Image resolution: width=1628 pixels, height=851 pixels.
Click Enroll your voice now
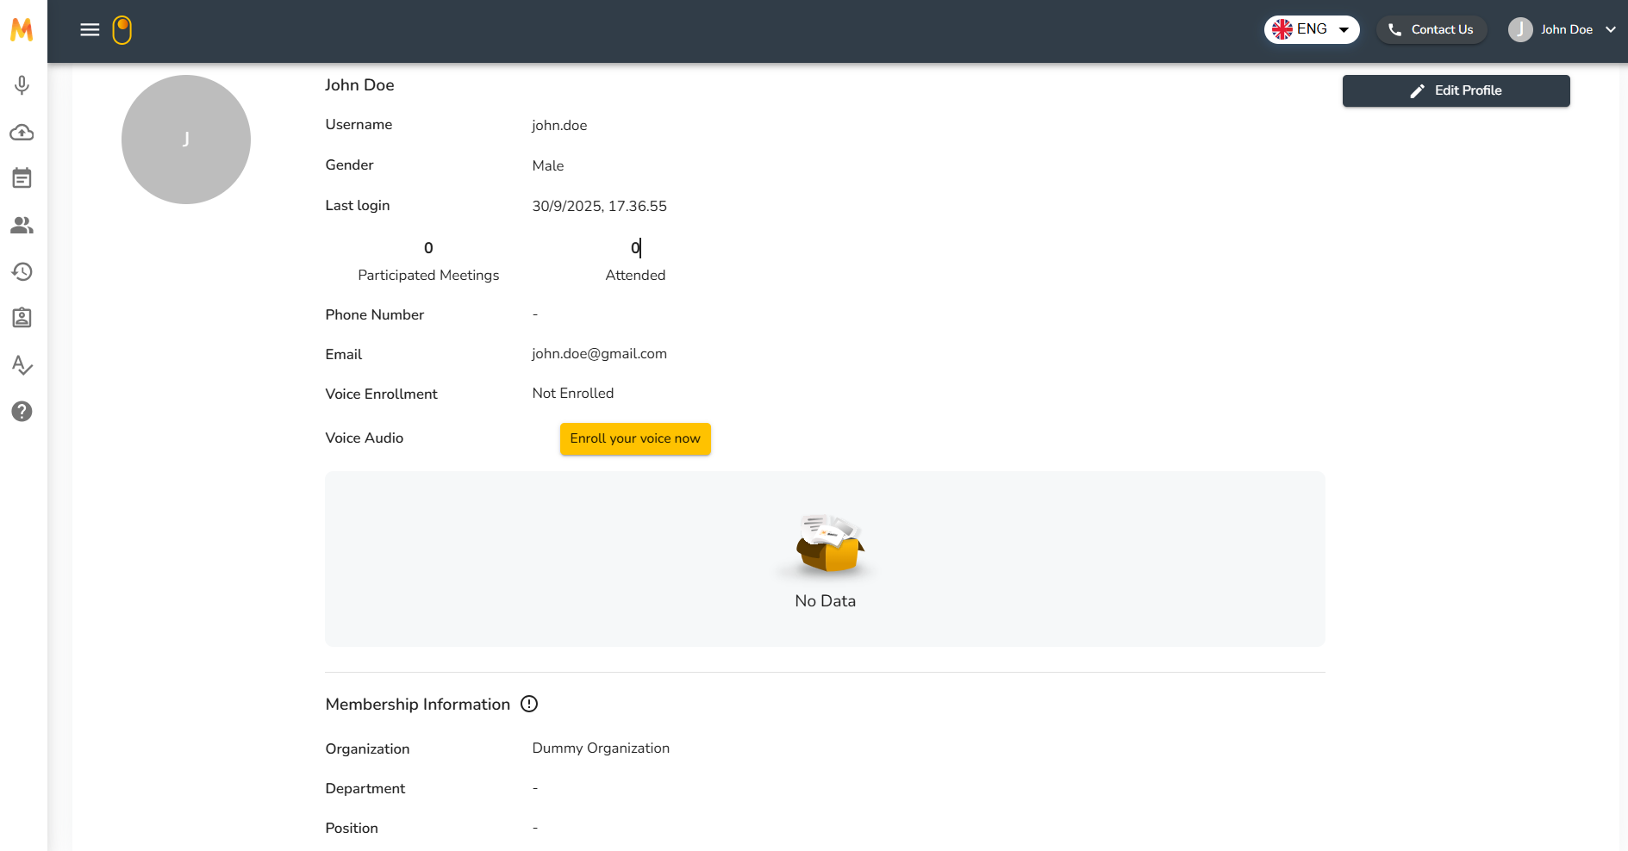[x=635, y=438]
